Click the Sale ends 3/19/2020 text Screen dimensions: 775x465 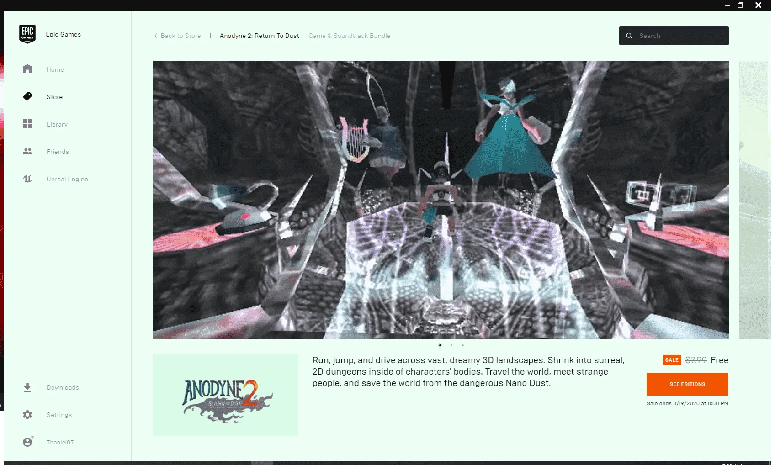point(687,403)
